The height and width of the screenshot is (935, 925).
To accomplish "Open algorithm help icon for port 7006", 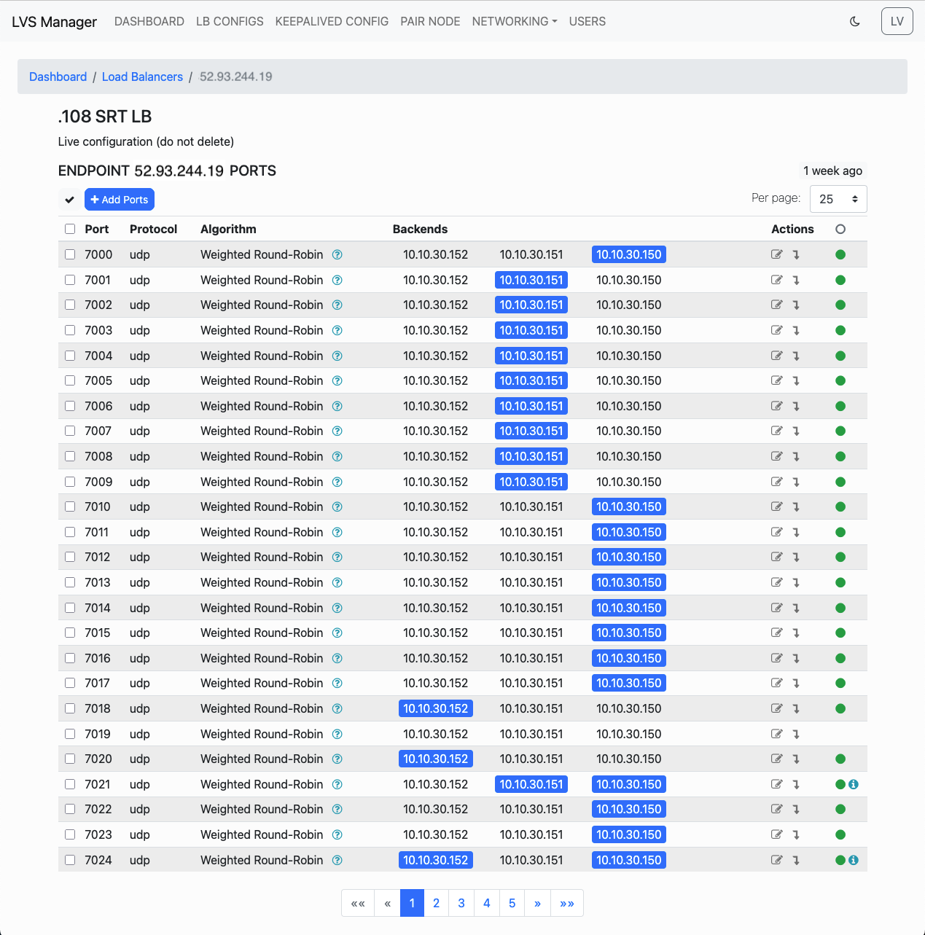I will [x=337, y=406].
